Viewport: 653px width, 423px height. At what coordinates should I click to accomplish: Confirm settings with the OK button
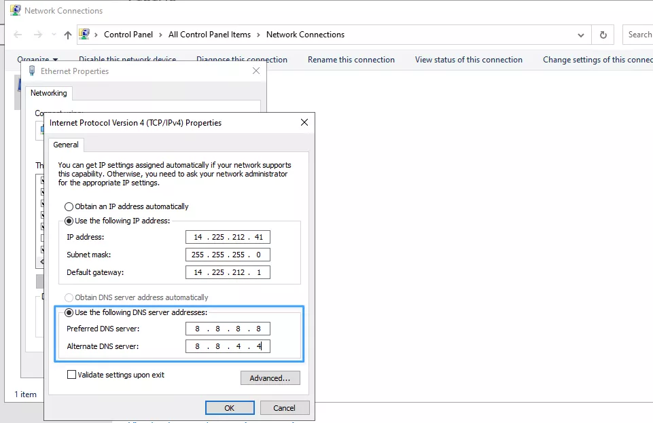coord(230,408)
